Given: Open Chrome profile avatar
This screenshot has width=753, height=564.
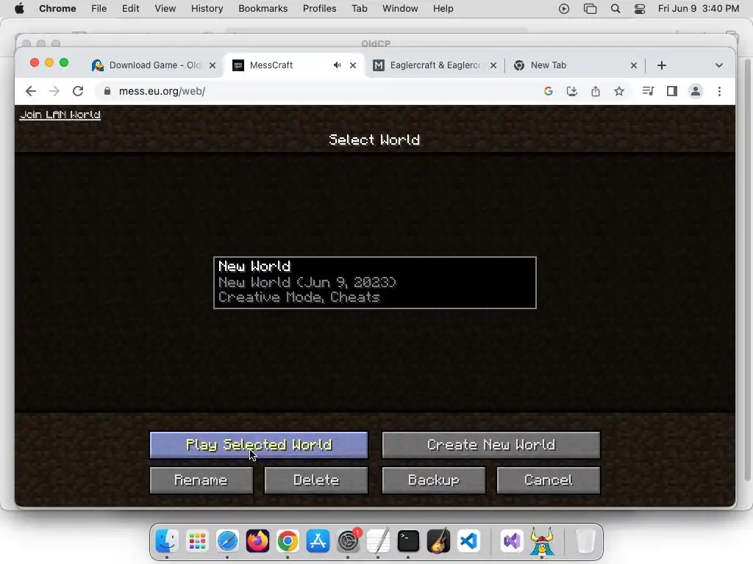Looking at the screenshot, I should 696,91.
